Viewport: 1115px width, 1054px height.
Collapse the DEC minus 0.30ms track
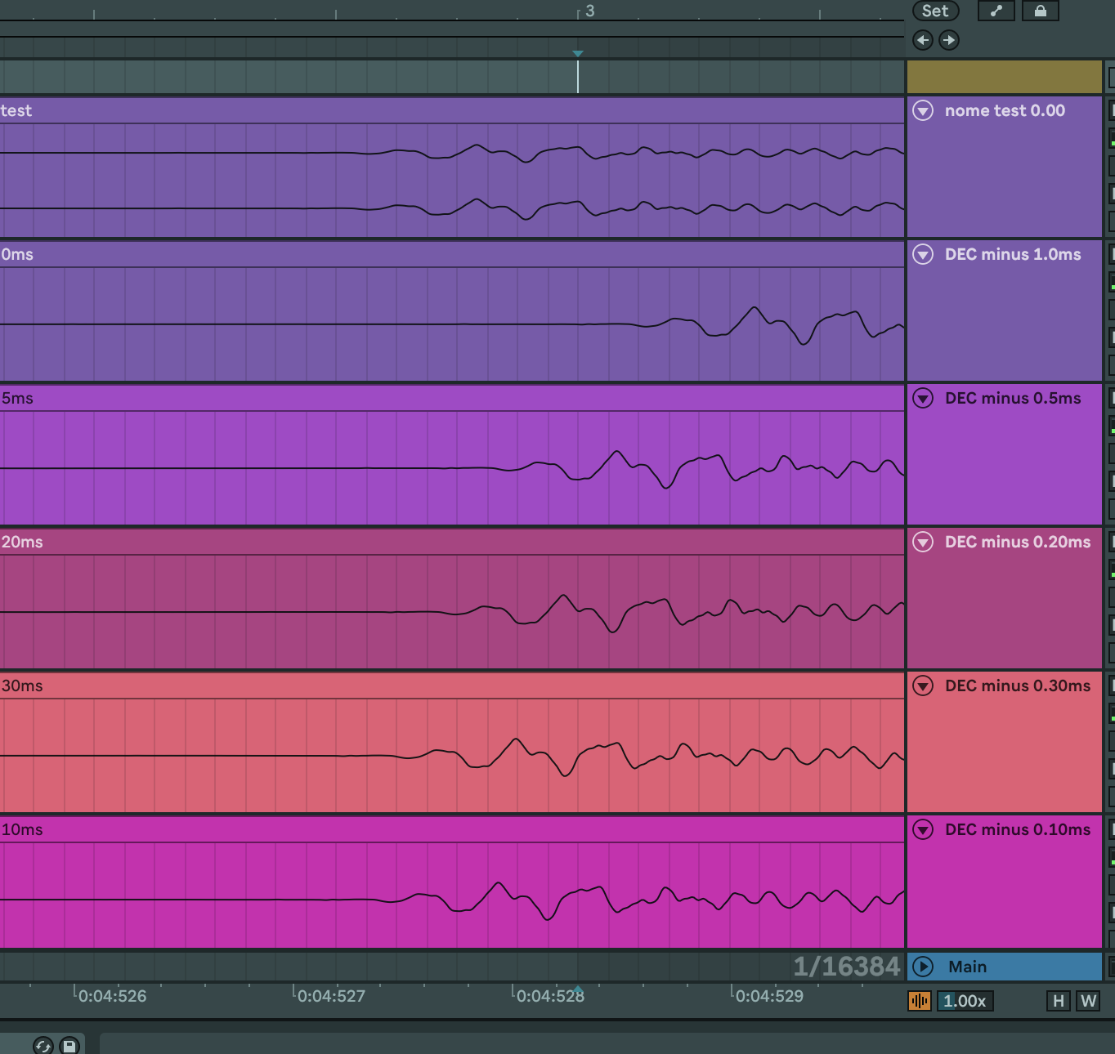(923, 686)
